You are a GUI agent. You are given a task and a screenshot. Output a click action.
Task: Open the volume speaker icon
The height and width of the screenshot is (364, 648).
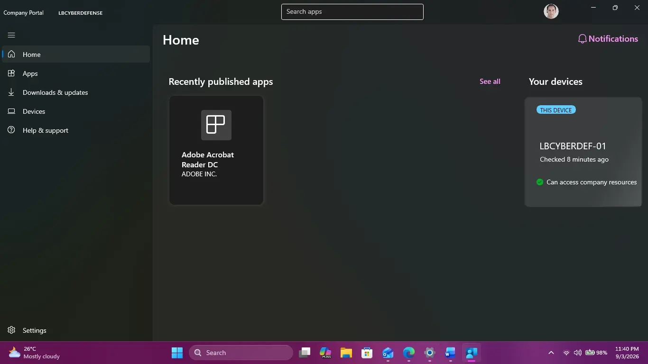578,353
